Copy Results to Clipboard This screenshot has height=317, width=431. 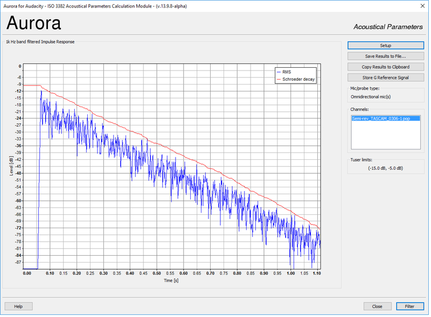[385, 67]
